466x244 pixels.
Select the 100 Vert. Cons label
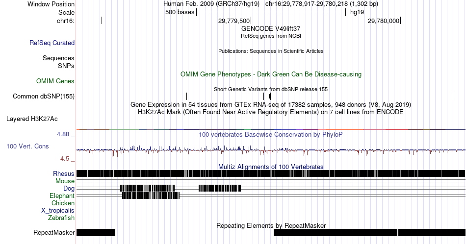[27, 146]
